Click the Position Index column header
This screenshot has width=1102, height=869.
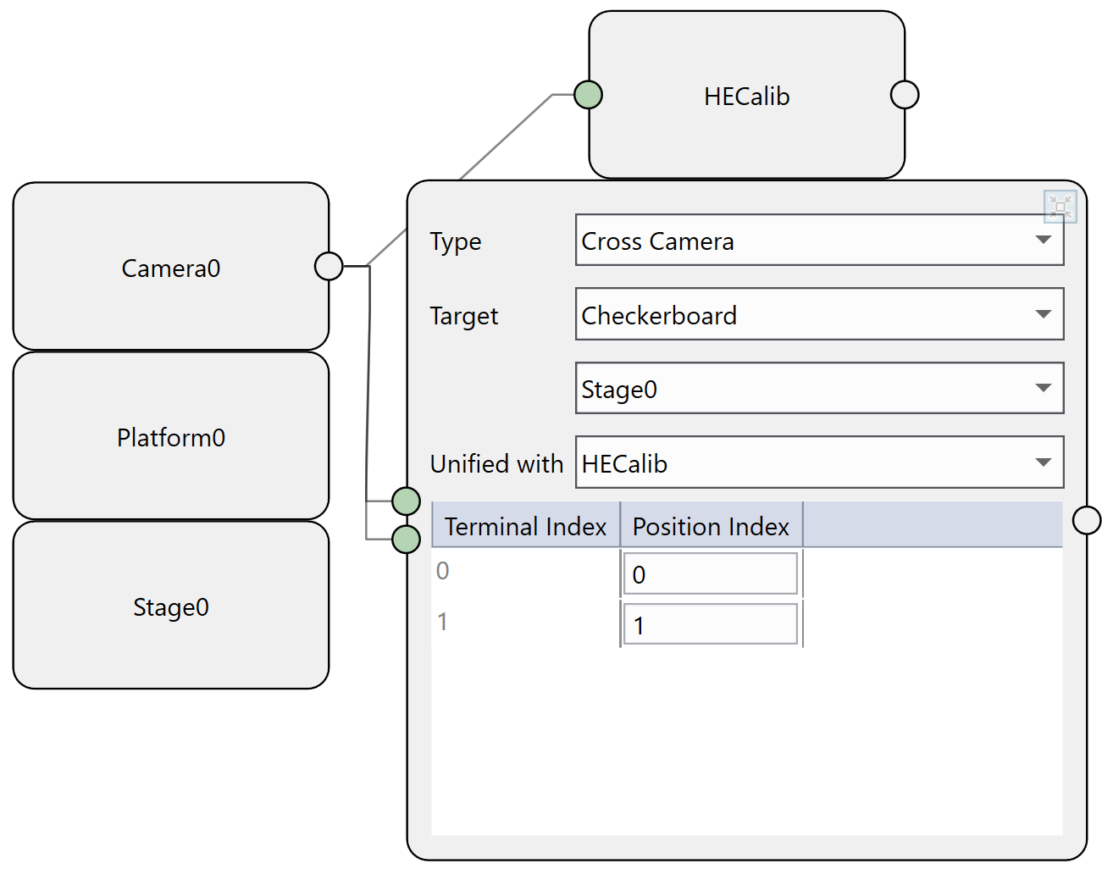(x=711, y=526)
